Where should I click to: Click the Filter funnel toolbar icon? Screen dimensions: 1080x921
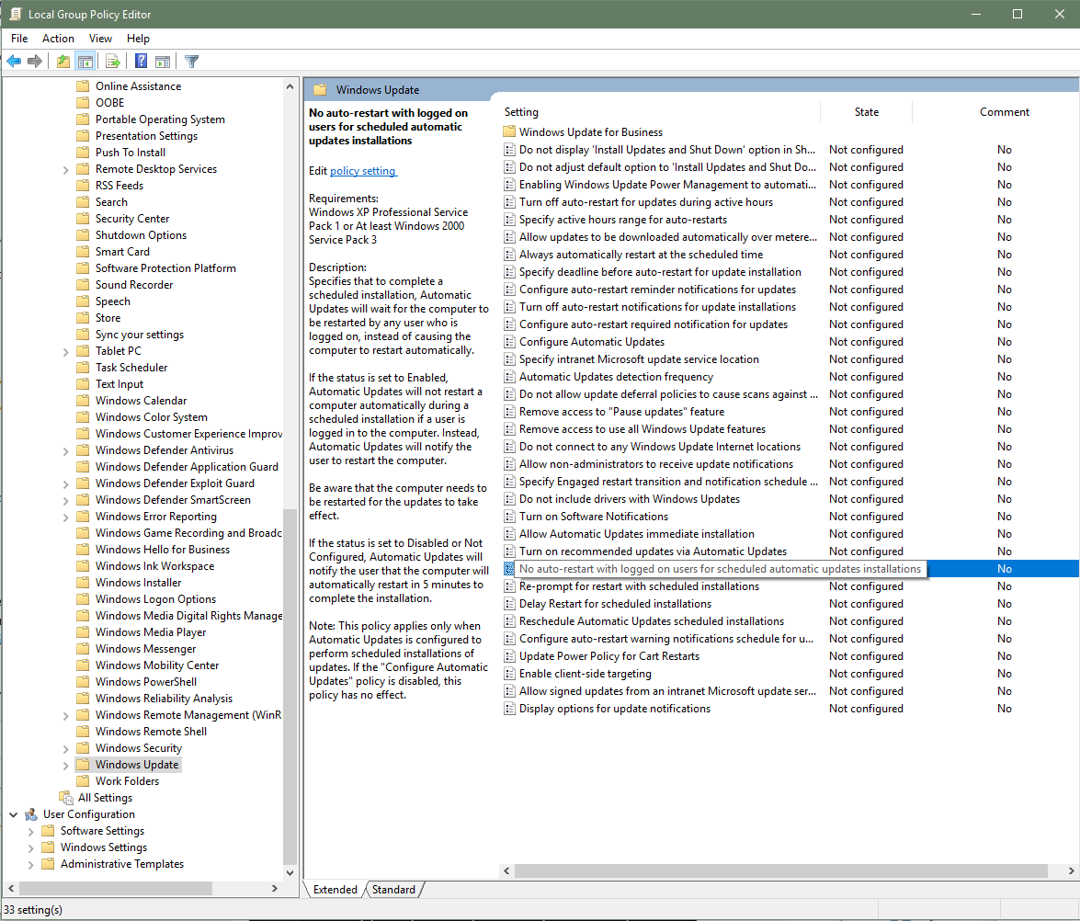click(190, 61)
